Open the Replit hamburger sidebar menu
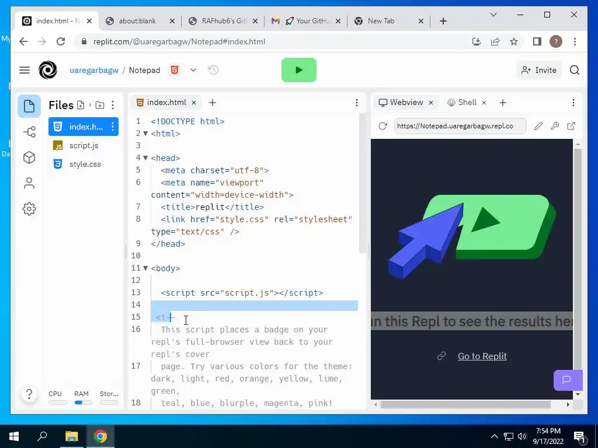Screen dimensions: 598x448 [25, 70]
